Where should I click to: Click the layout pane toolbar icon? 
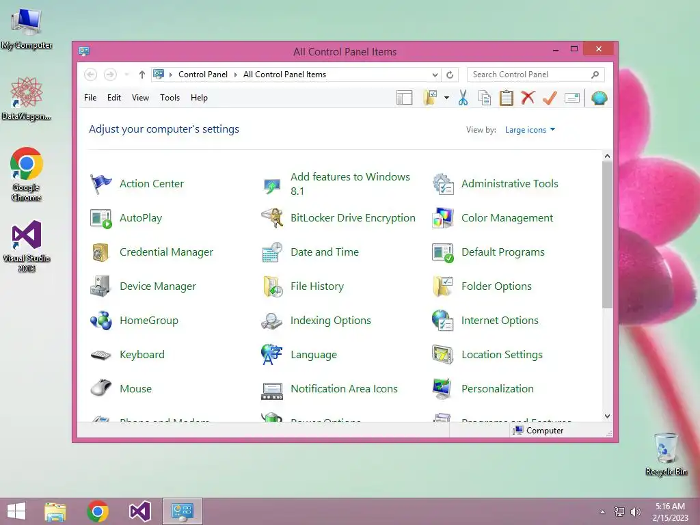405,98
